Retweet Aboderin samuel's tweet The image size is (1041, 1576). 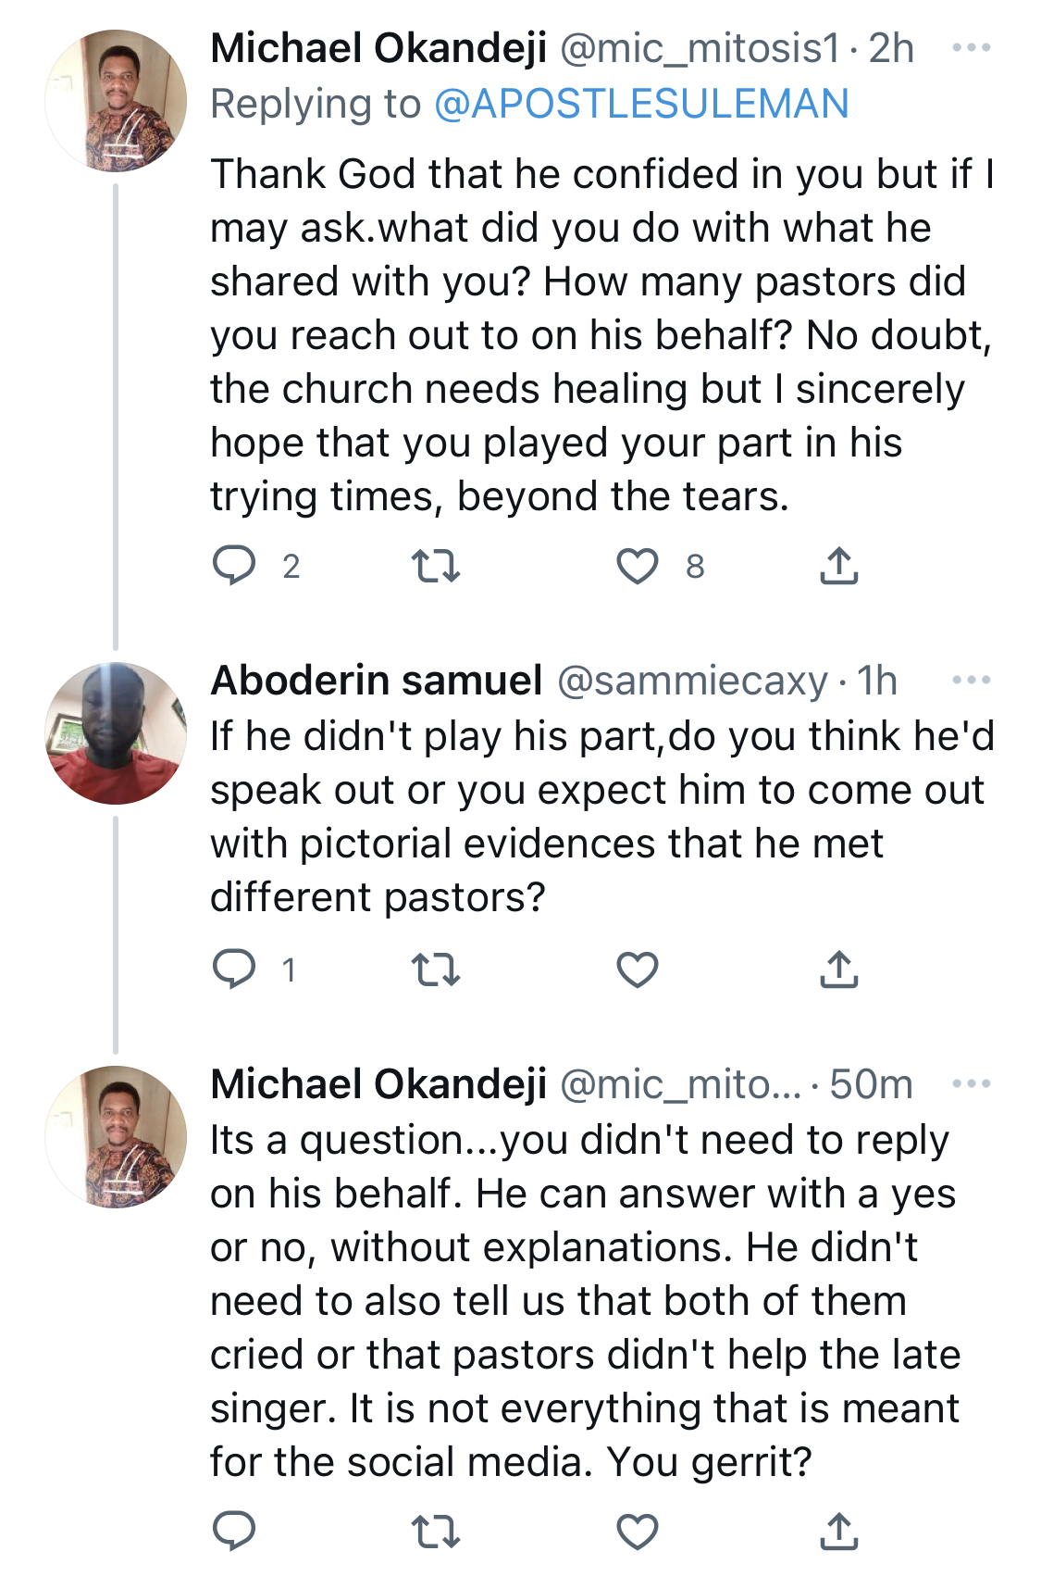coord(435,969)
